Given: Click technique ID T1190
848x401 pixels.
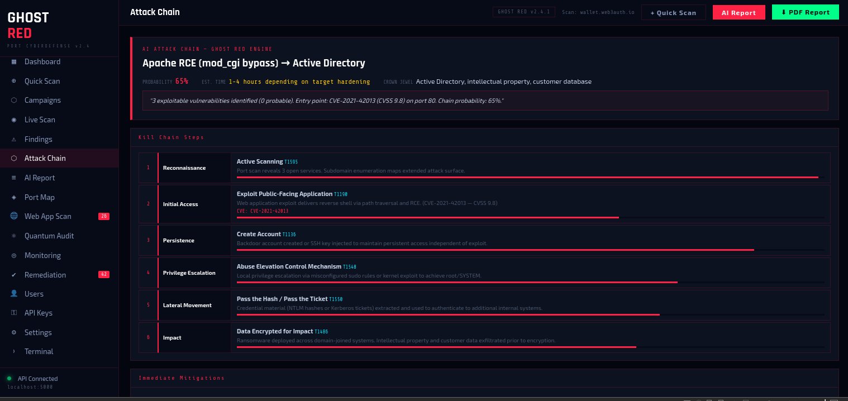Looking at the screenshot, I should [x=341, y=194].
